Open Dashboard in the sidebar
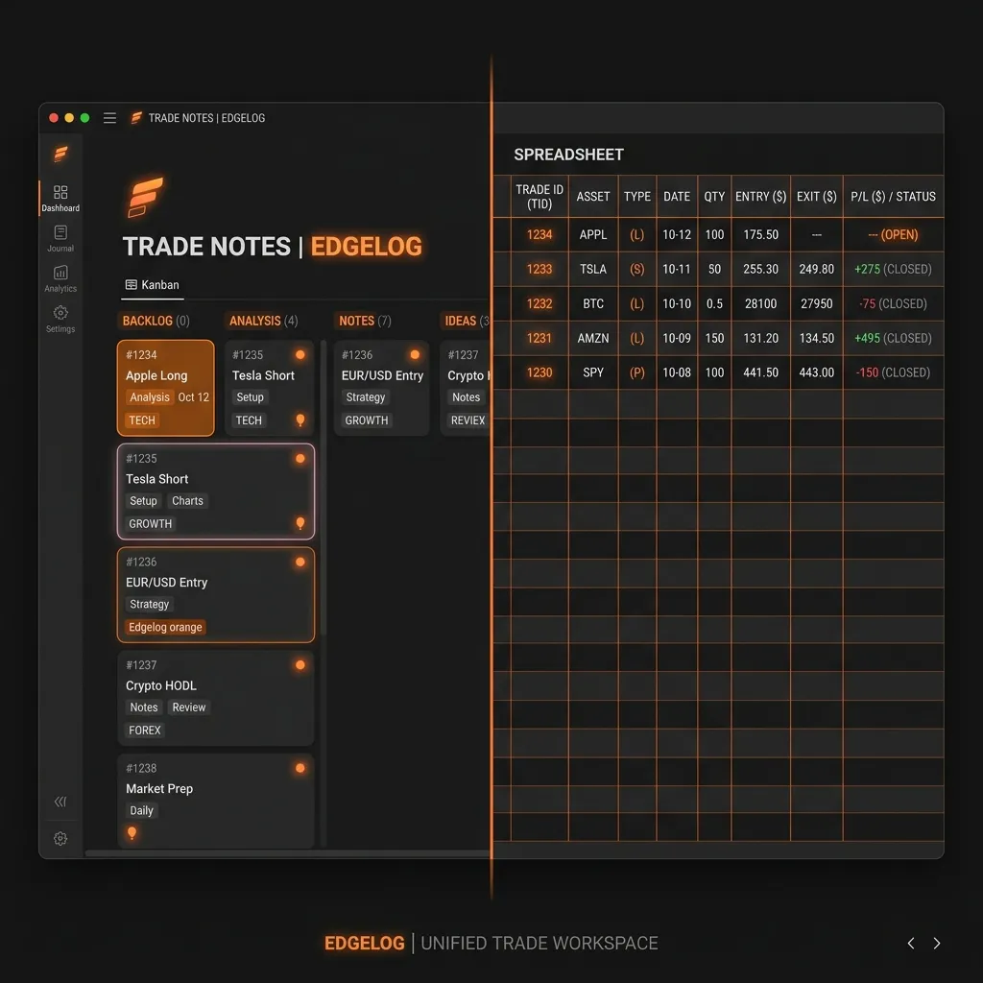This screenshot has height=983, width=983. [x=60, y=198]
